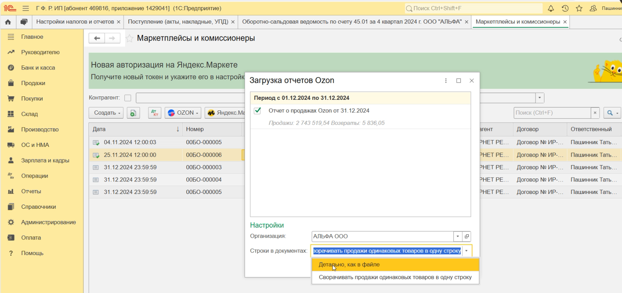Image resolution: width=622 pixels, height=293 pixels.
Task: Open the Банк и касса menu section
Action: 38,68
